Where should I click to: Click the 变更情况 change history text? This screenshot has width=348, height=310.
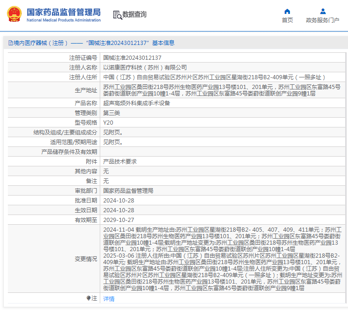click(x=223, y=259)
